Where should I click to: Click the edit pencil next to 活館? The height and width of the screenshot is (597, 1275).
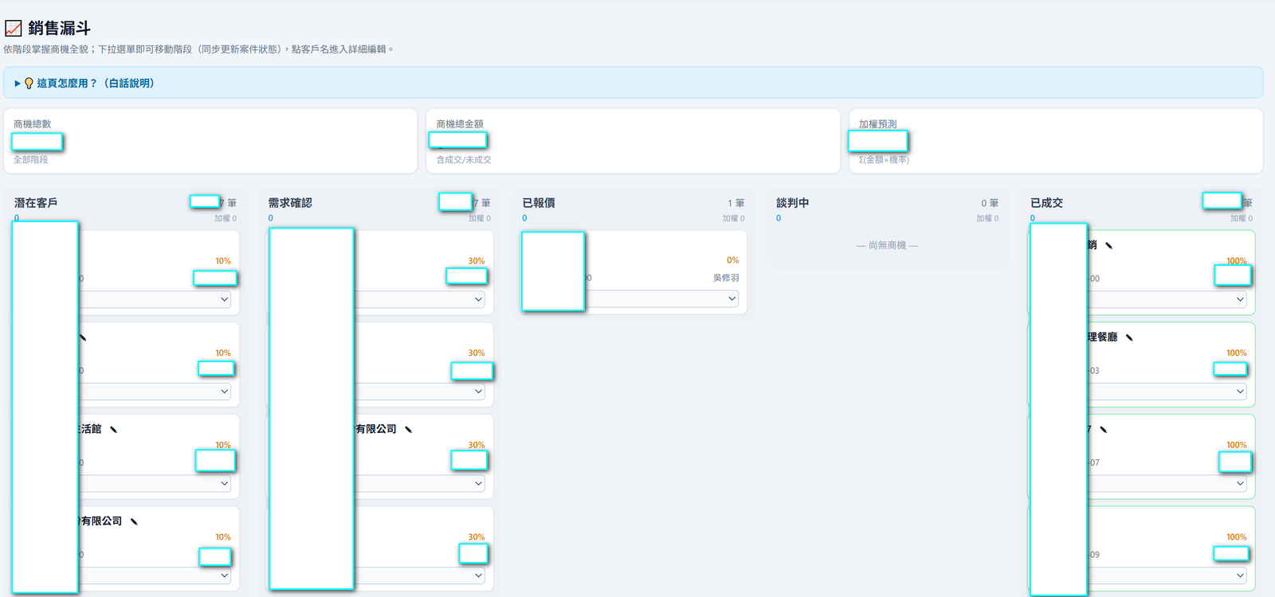[113, 430]
